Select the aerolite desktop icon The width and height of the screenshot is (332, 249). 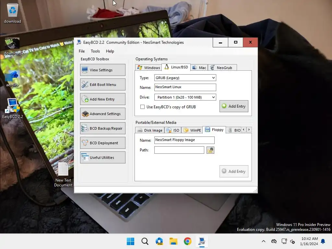point(13,79)
